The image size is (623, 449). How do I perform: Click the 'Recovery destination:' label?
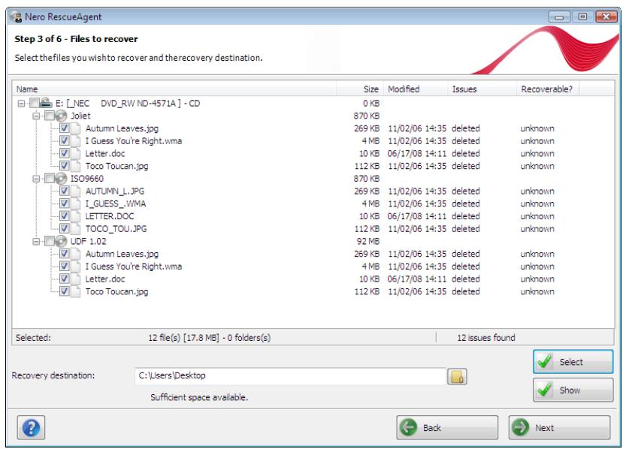(53, 375)
